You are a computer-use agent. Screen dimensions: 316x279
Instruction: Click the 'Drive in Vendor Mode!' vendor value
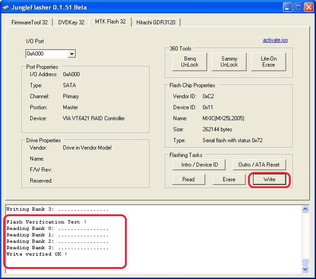tap(87, 148)
